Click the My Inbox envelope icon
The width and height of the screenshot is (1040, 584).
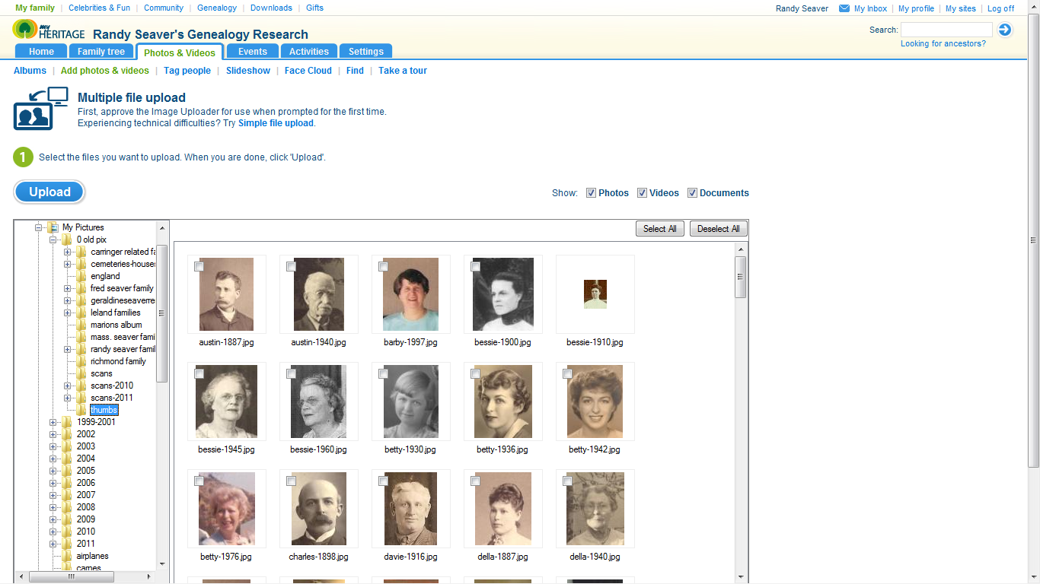click(844, 8)
